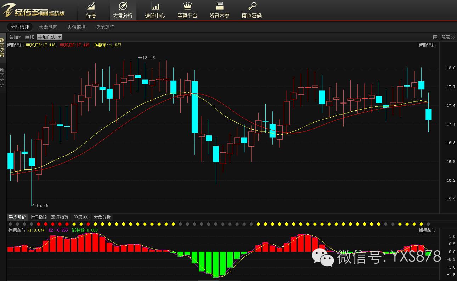This screenshot has height=281, width=457.
Task: Click the 17.1 label on the price axis
Action: (451, 124)
